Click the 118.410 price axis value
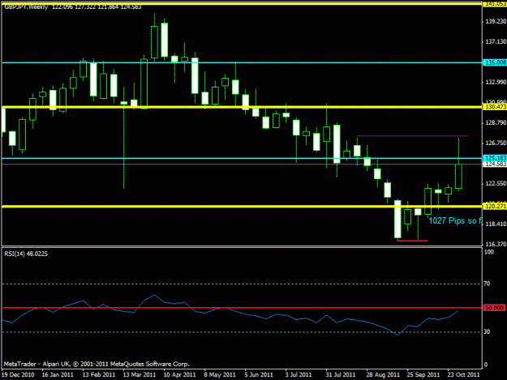The image size is (507, 380). click(x=496, y=224)
